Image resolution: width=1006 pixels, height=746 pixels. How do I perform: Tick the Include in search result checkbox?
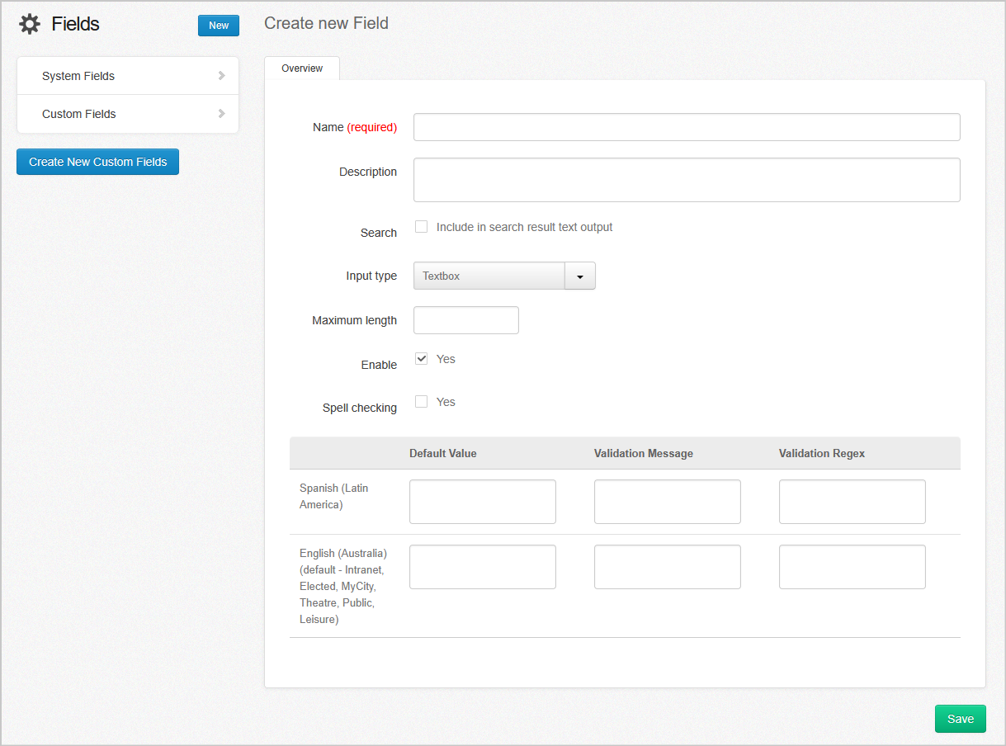pos(422,227)
